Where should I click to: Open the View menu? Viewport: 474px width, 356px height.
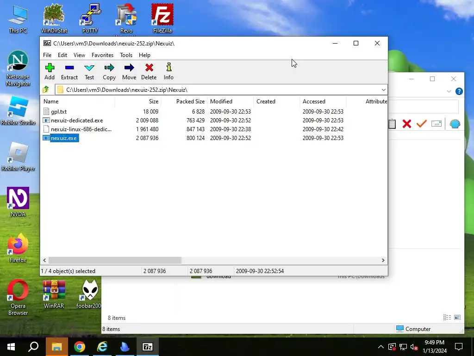point(79,55)
